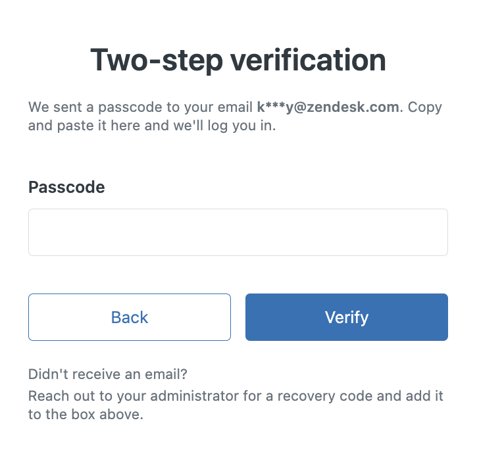Image resolution: width=479 pixels, height=458 pixels.
Task: Go back using the Back button
Action: click(x=130, y=317)
